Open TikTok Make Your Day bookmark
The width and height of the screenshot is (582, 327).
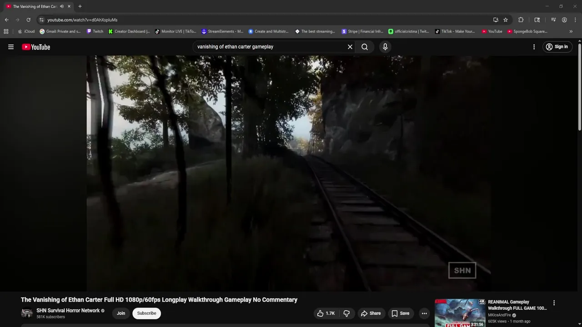pos(455,31)
